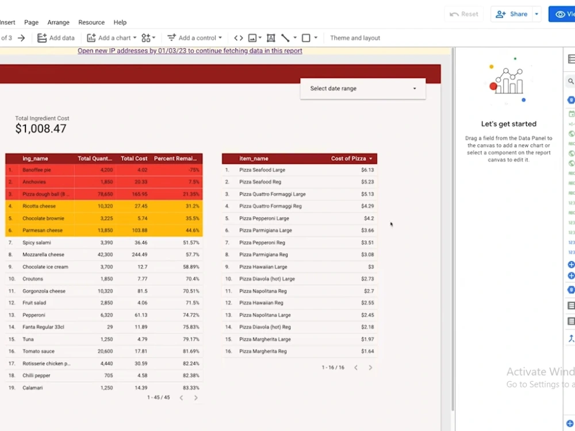Pick the line drawing tool

coord(286,37)
